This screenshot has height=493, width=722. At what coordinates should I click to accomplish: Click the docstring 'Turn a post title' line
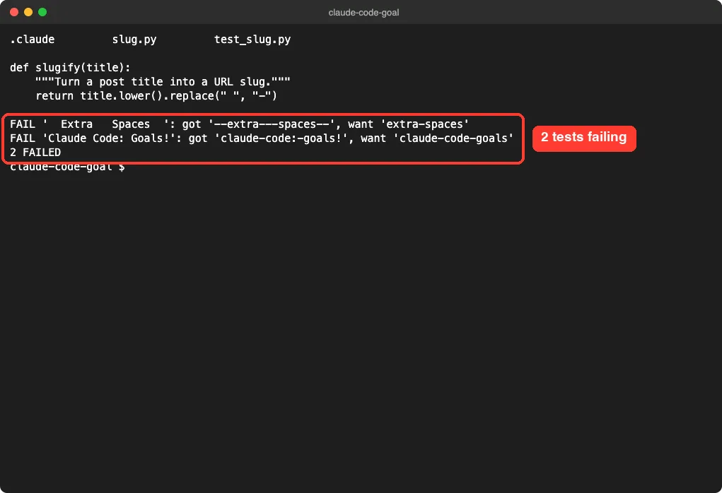pyautogui.click(x=163, y=82)
